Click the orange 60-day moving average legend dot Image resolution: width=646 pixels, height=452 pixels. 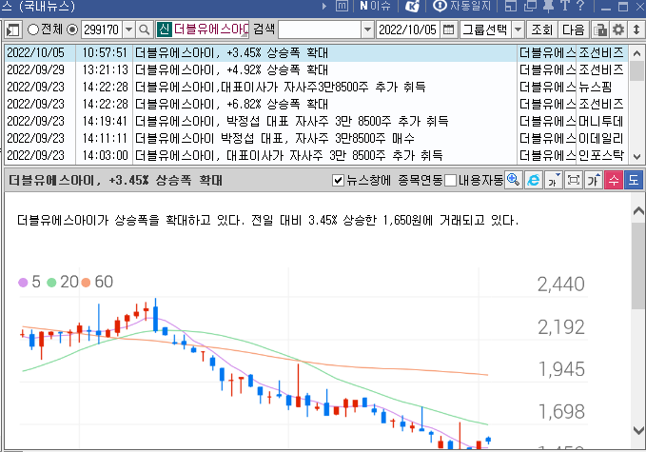(86, 283)
